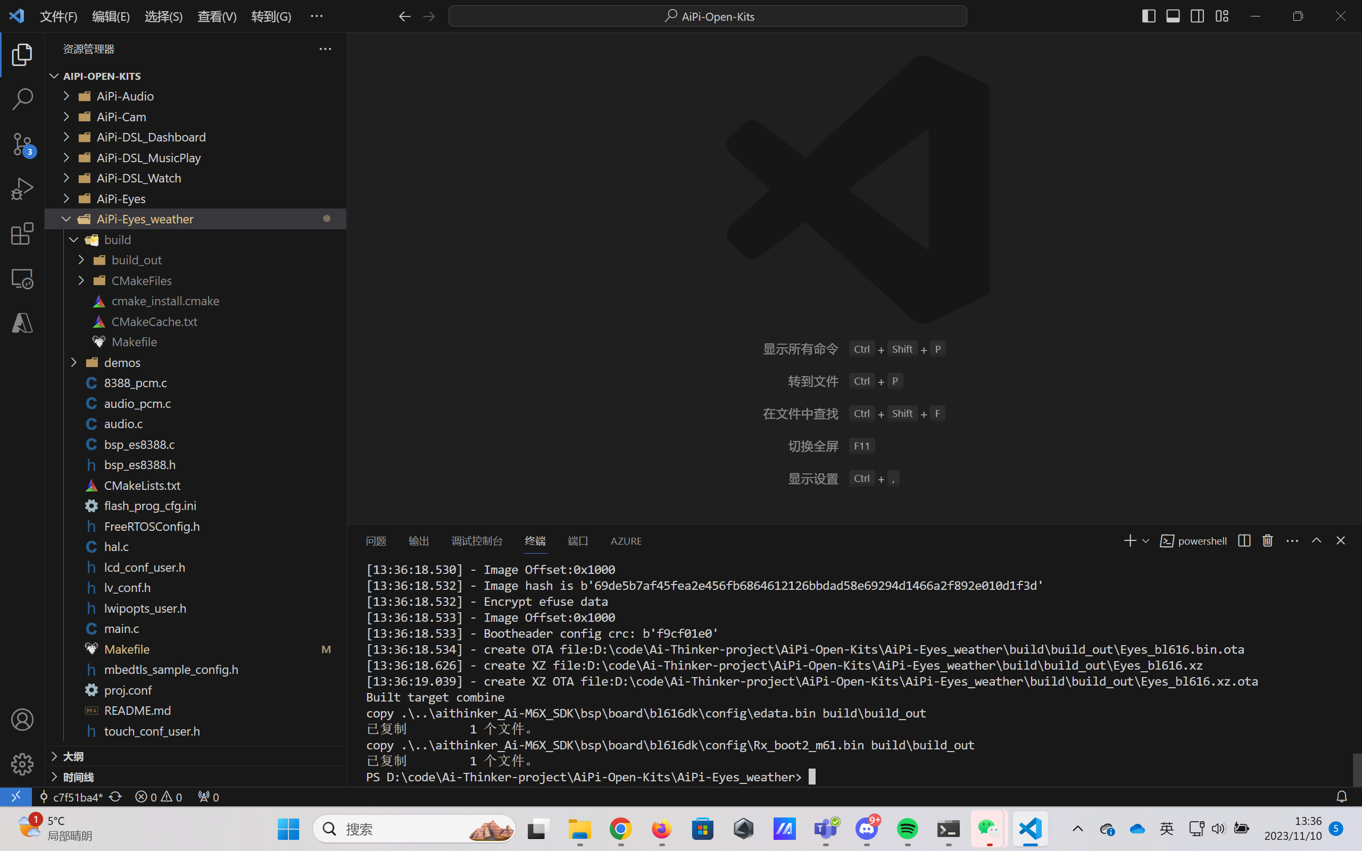Image resolution: width=1362 pixels, height=851 pixels.
Task: Click the forwarded ports status item
Action: tap(208, 796)
